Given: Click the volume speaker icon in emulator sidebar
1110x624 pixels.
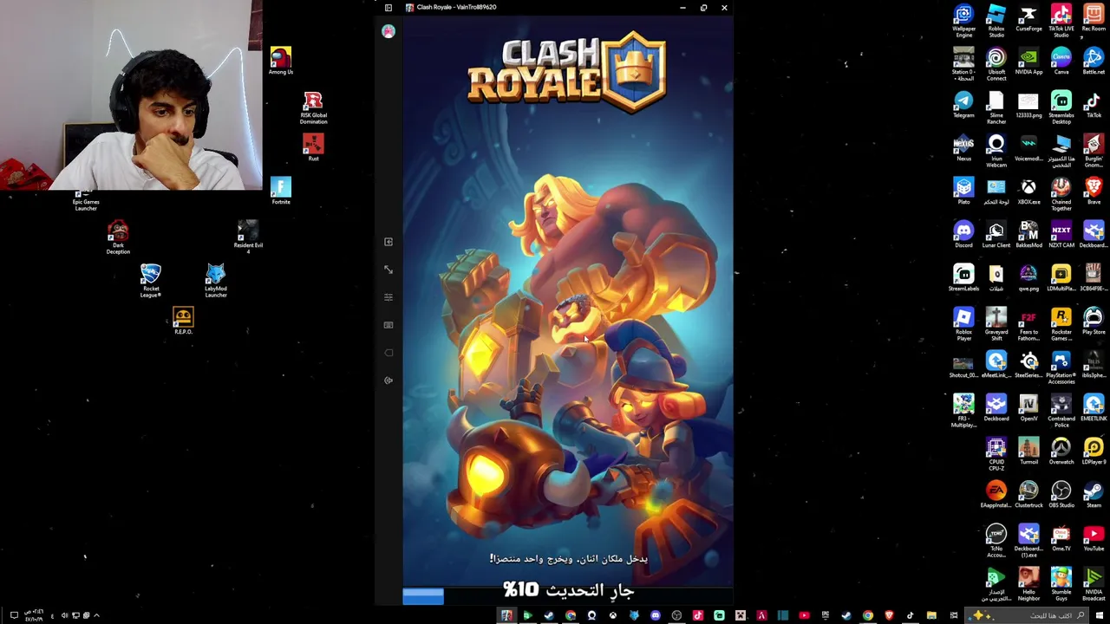Looking at the screenshot, I should point(388,380).
